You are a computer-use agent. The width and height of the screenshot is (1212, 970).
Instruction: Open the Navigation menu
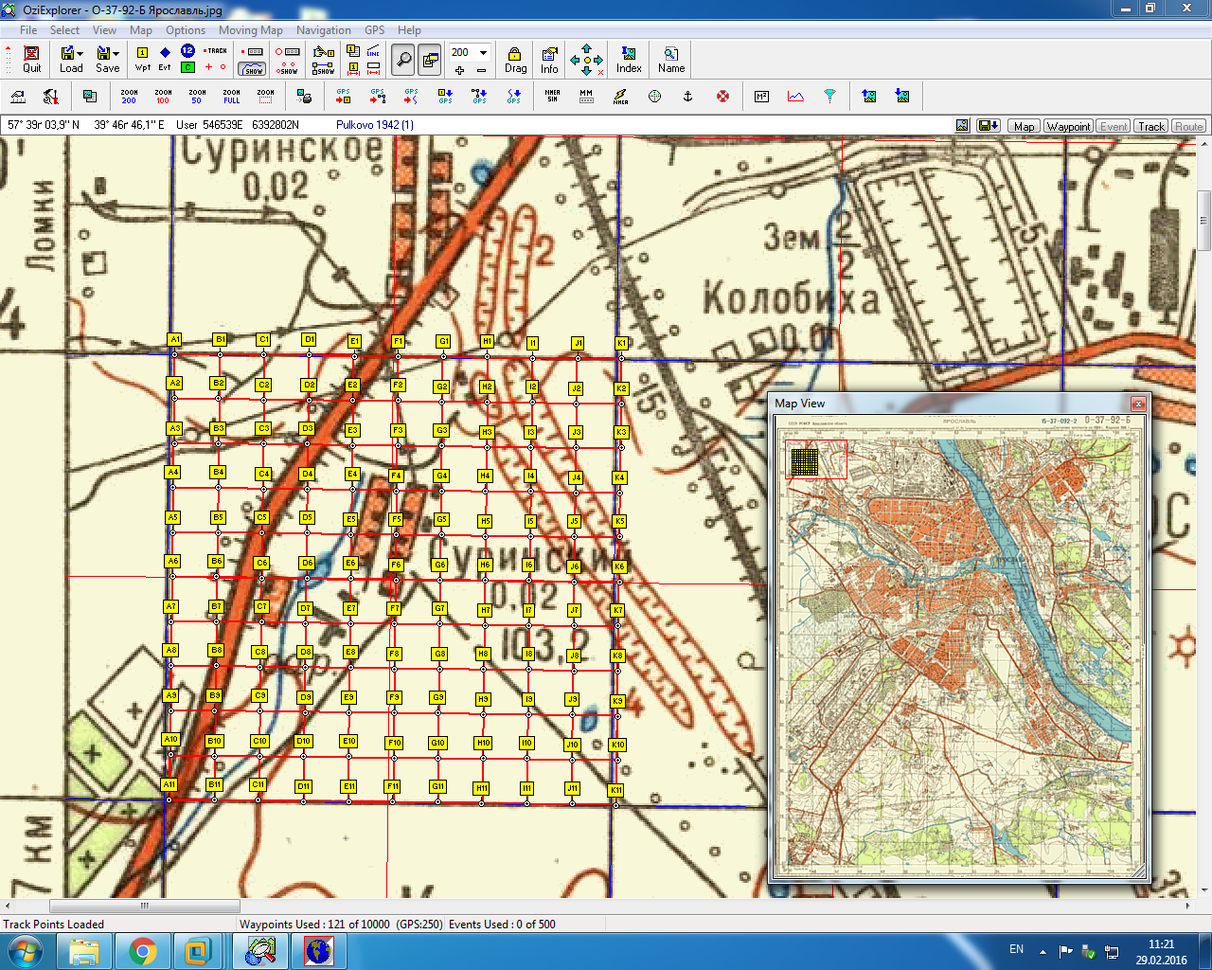point(323,30)
